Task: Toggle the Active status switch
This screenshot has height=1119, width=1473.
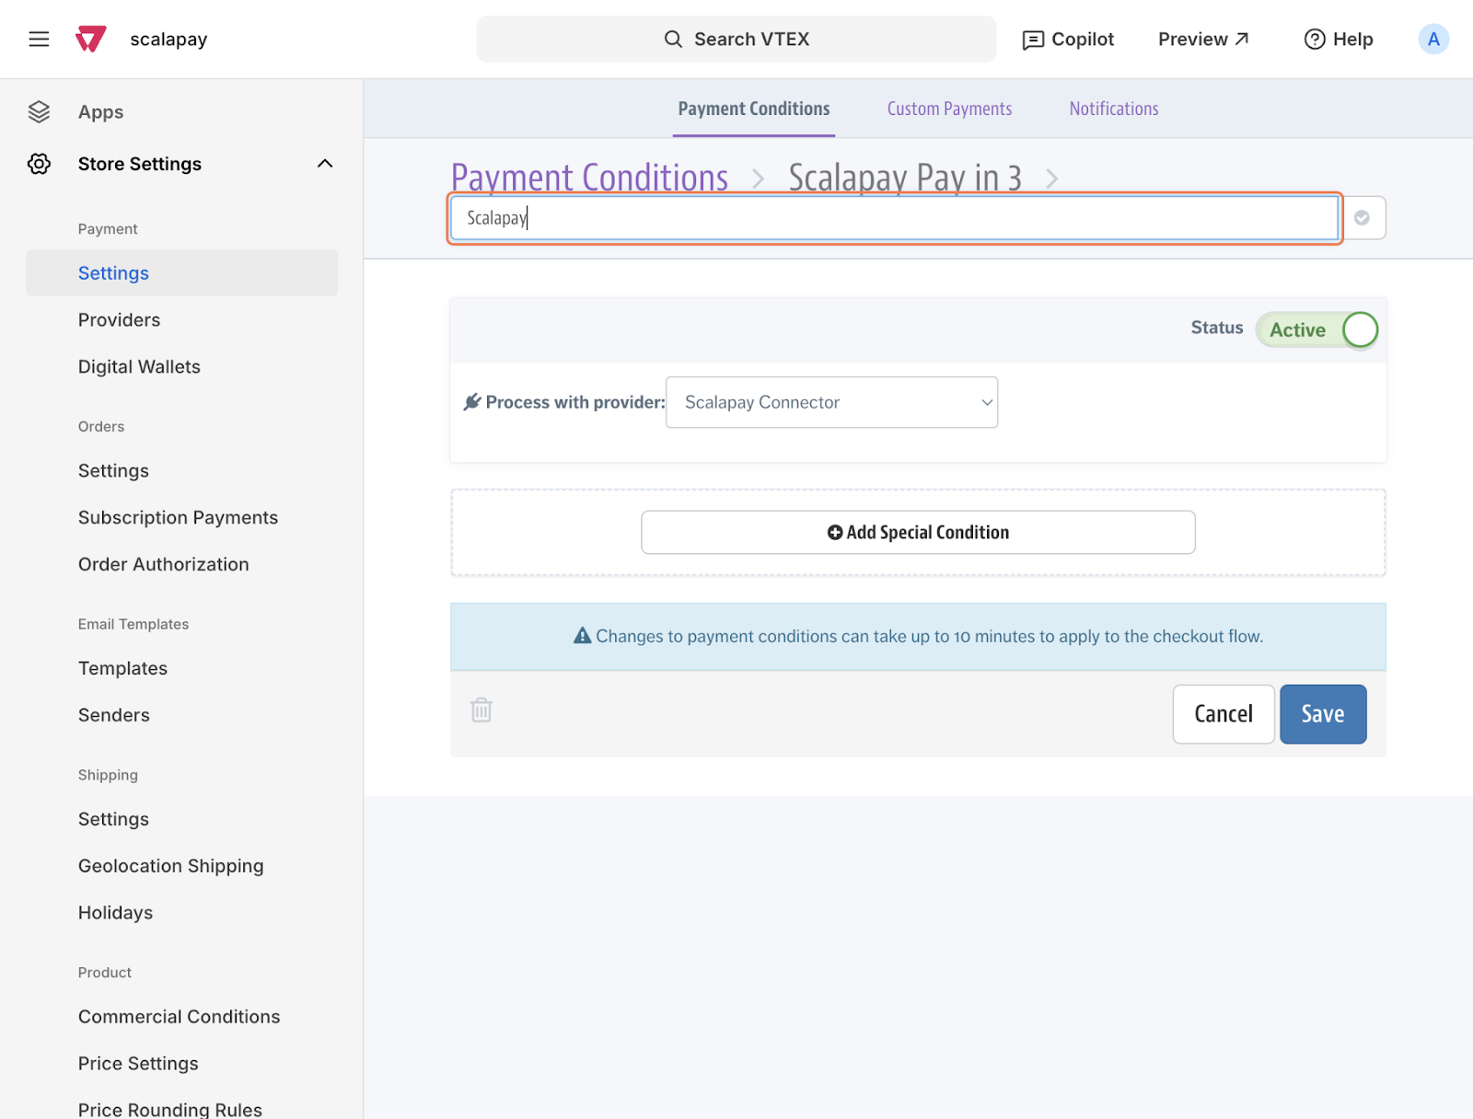Action: 1316,329
